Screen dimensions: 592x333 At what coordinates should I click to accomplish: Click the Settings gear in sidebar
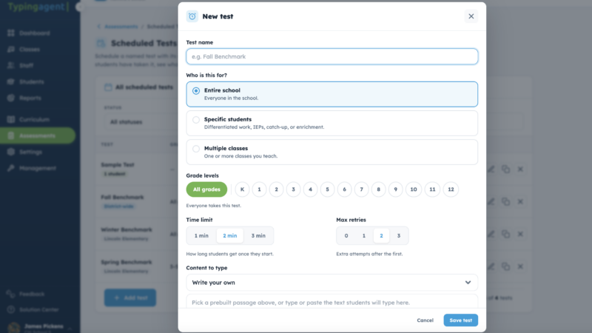(x=11, y=152)
